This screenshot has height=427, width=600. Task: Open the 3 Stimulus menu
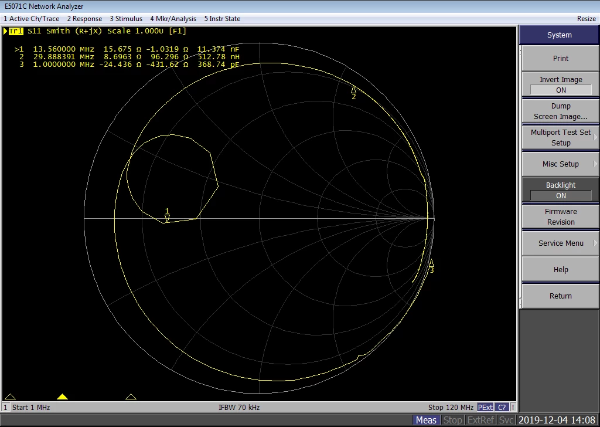126,18
